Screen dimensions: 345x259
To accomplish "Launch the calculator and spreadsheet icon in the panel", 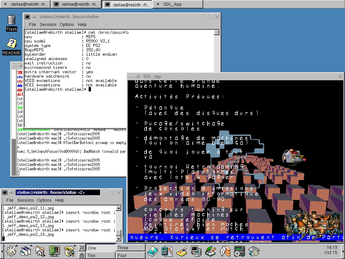I will 167,251.
